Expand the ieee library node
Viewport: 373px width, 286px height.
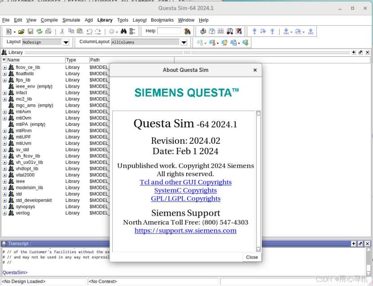point(4,182)
